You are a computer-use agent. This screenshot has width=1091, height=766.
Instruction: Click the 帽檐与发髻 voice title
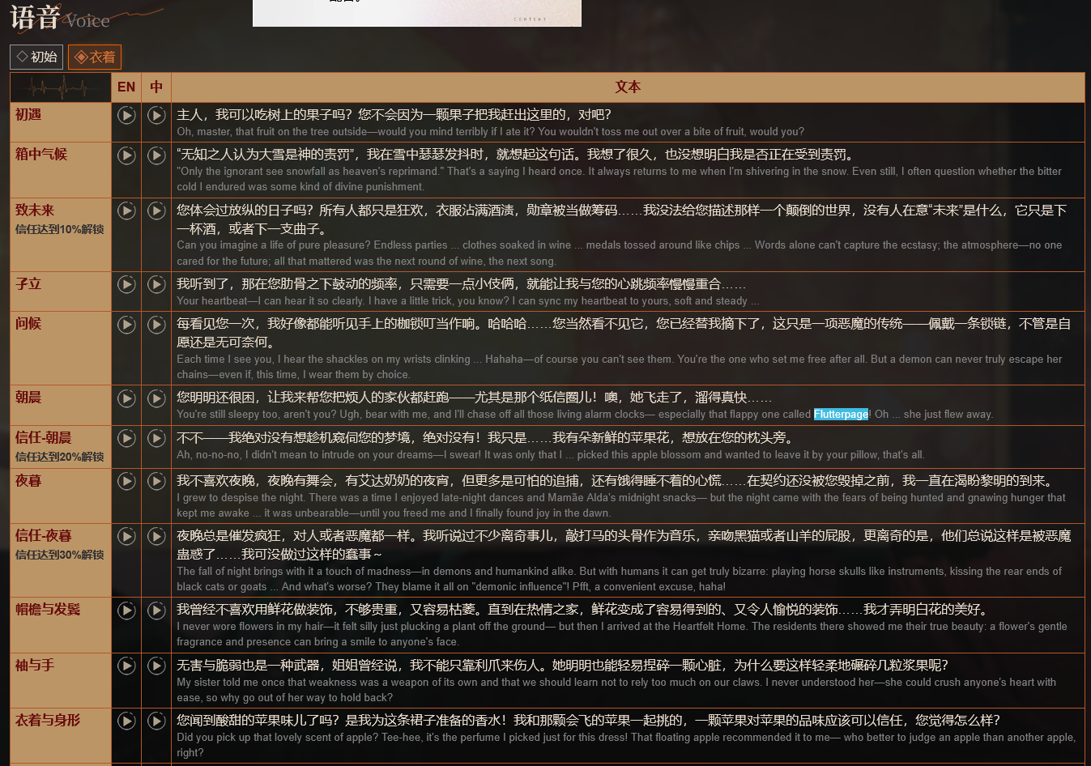click(48, 610)
